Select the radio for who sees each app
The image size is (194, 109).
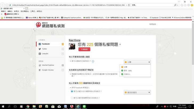[72, 98]
